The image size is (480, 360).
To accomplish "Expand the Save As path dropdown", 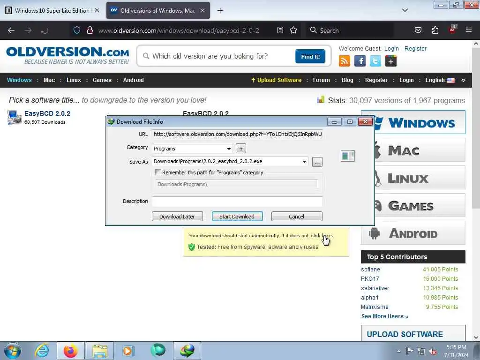I will click(x=304, y=161).
